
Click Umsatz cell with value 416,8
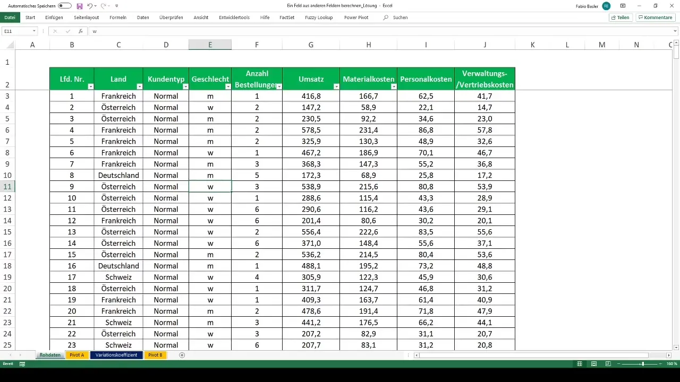(311, 96)
